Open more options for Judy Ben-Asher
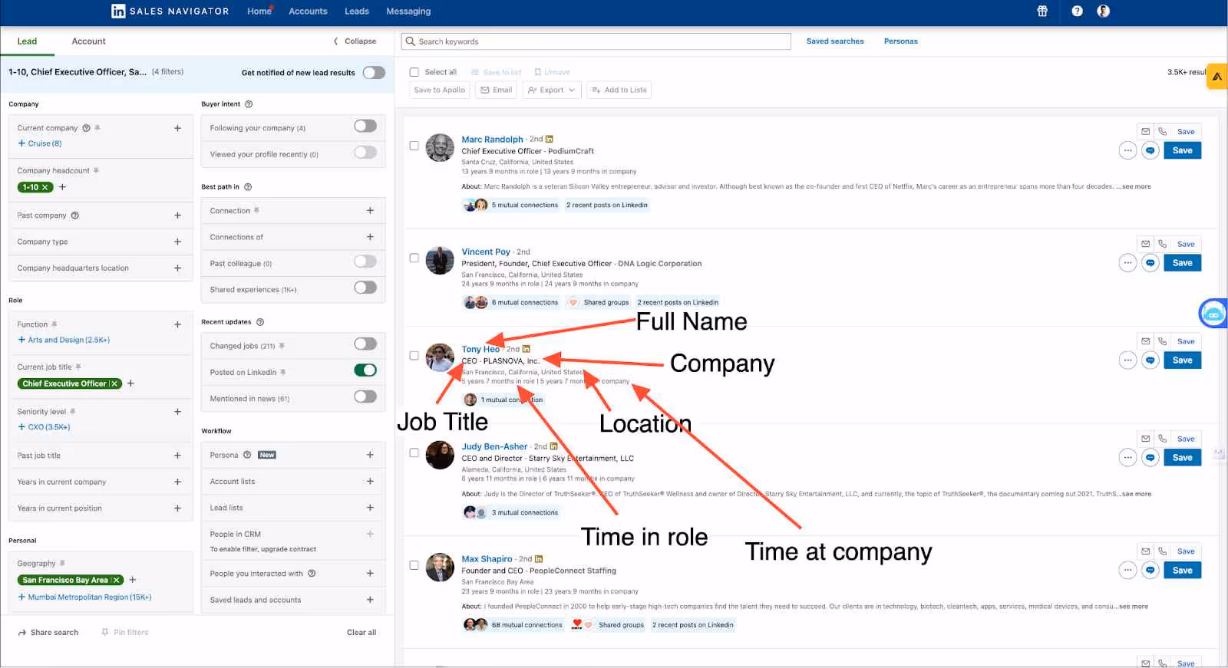The image size is (1228, 668). 1127,458
